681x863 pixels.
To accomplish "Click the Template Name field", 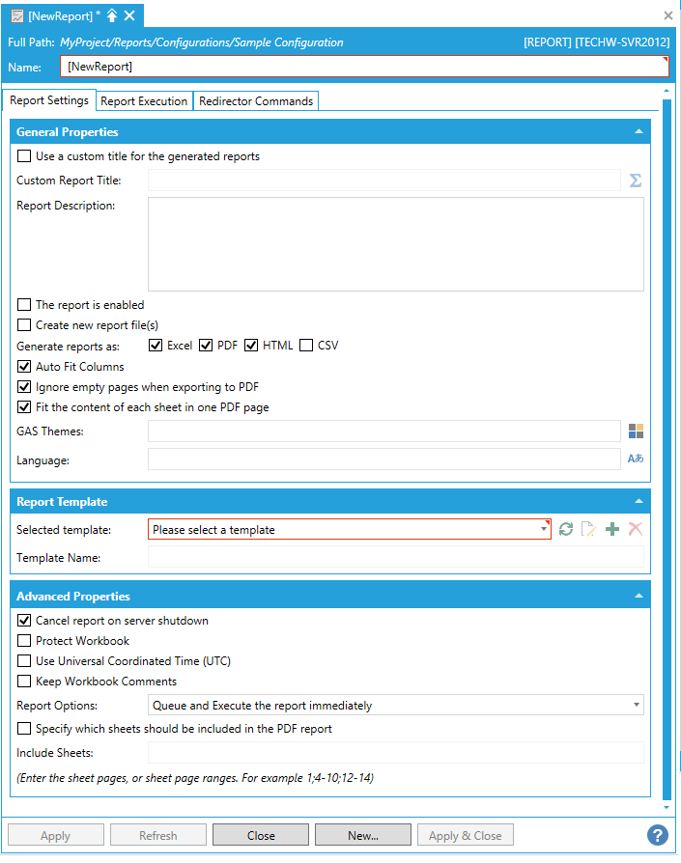I will (396, 557).
